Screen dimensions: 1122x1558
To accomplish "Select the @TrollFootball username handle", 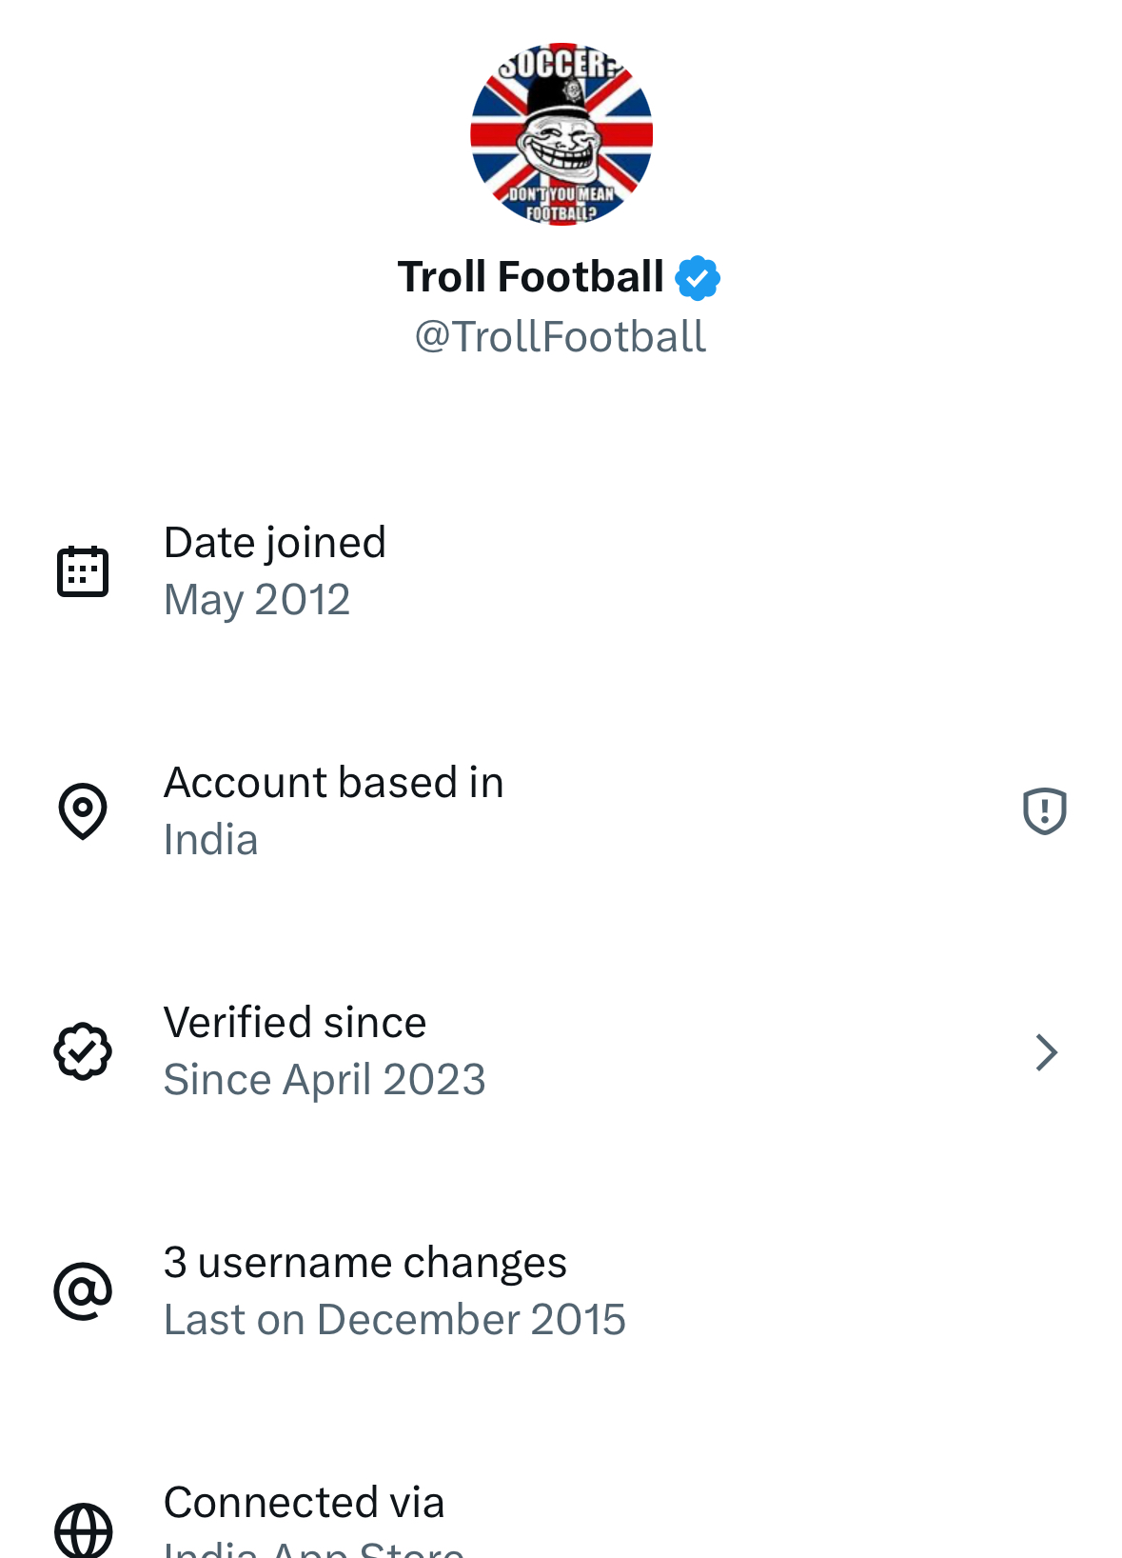I will 561,337.
